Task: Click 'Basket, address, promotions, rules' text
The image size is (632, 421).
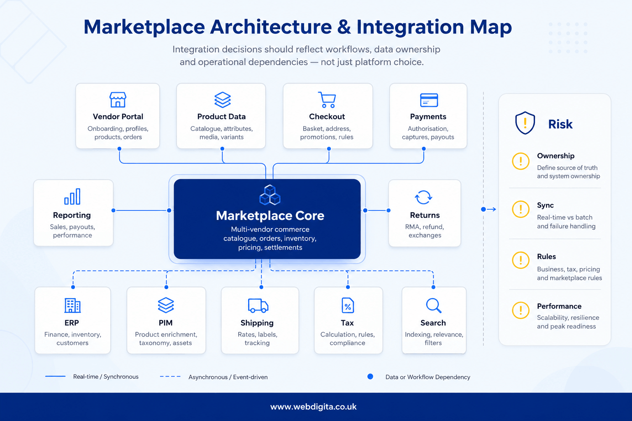Action: [x=327, y=133]
